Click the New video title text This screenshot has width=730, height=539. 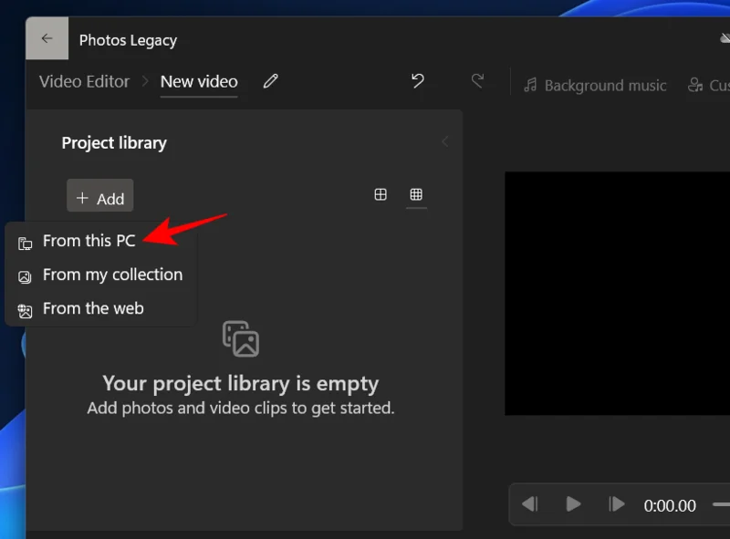(x=198, y=81)
